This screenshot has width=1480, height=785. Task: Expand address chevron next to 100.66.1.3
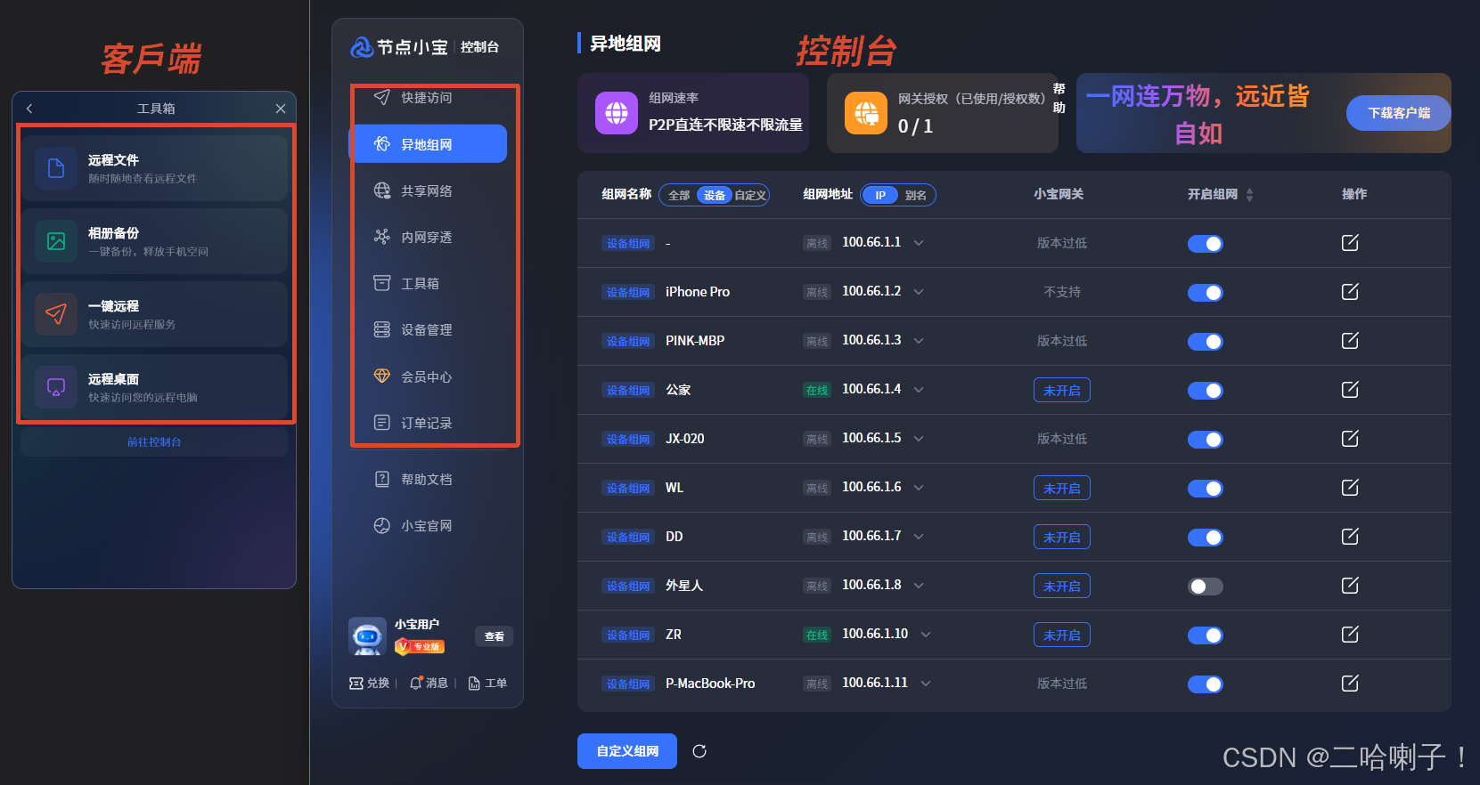[x=919, y=341]
